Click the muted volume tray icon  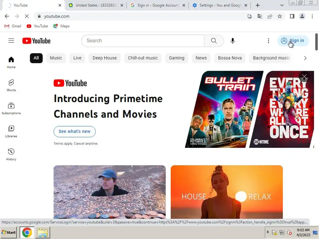pyautogui.click(x=289, y=232)
